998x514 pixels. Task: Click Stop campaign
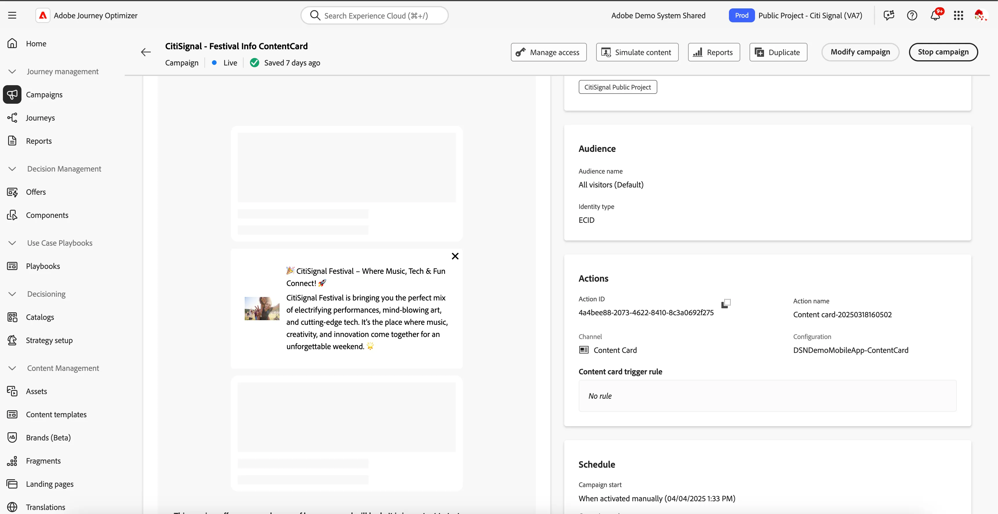943,52
